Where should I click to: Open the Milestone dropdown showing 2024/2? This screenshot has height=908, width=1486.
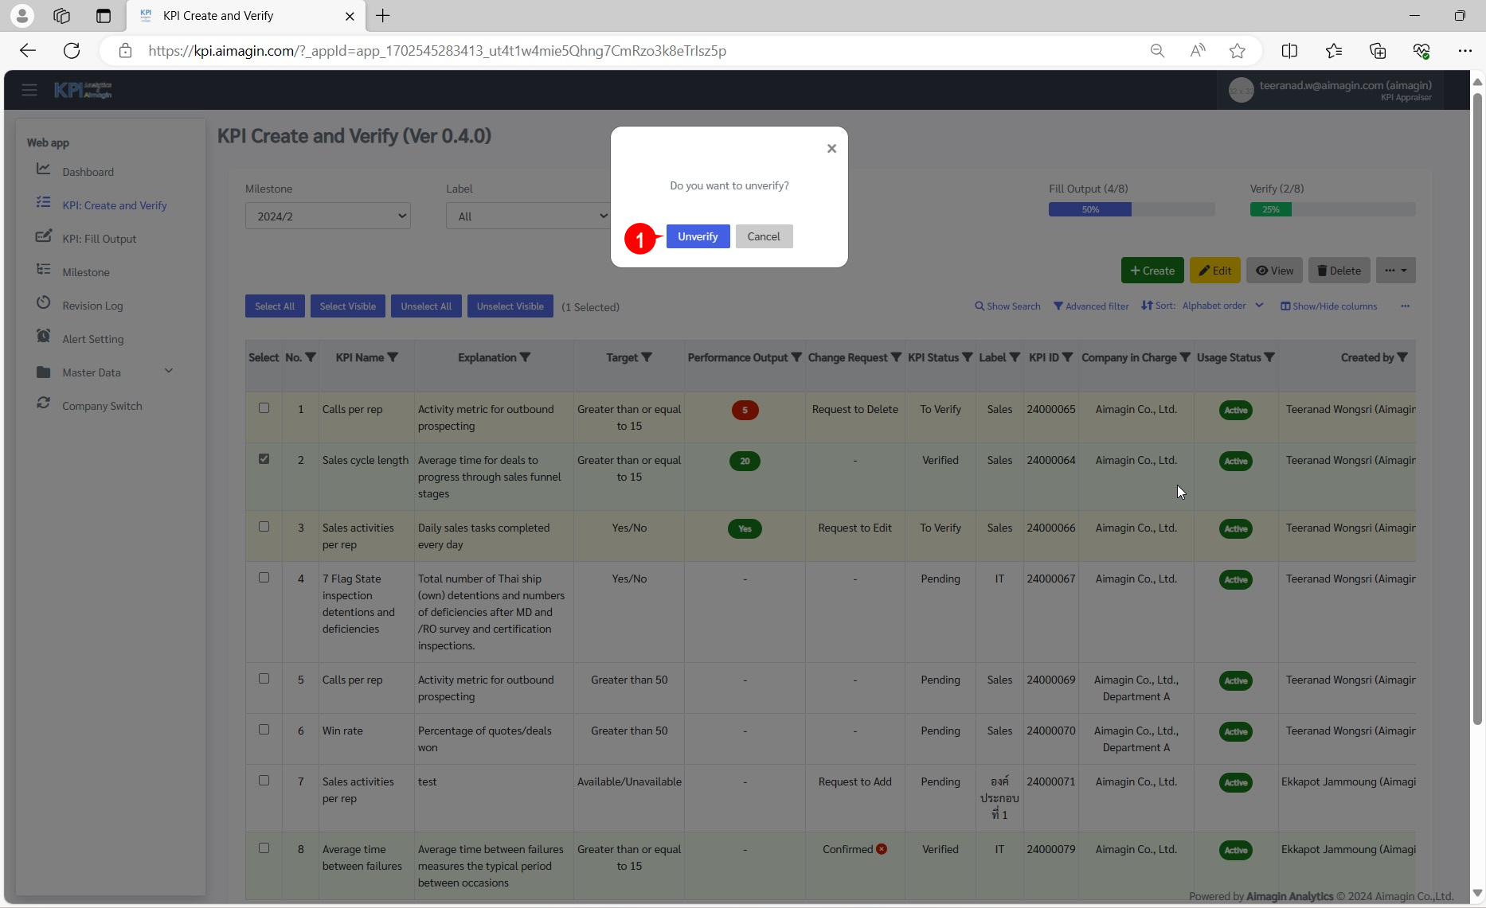point(327,216)
